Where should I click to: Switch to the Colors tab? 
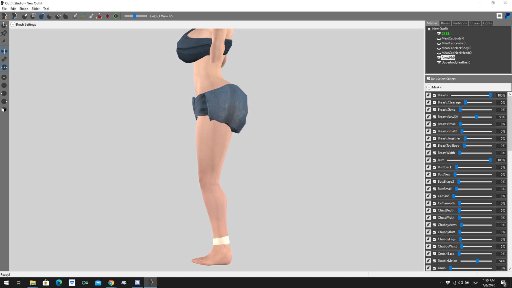pos(475,23)
